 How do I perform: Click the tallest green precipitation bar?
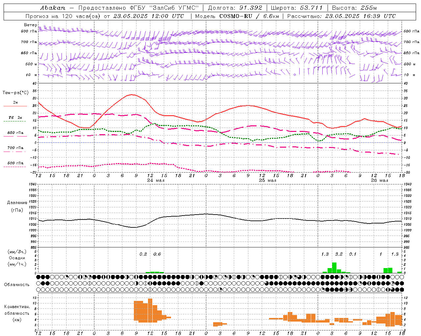click(x=334, y=268)
